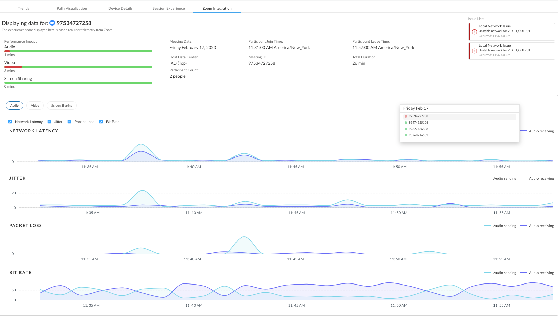Viewport: 558px width, 316px height.
Task: Open the Session Experience tab
Action: (169, 8)
